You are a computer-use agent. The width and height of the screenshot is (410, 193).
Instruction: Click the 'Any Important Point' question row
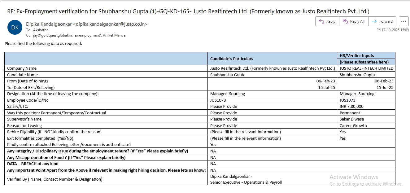107,170
